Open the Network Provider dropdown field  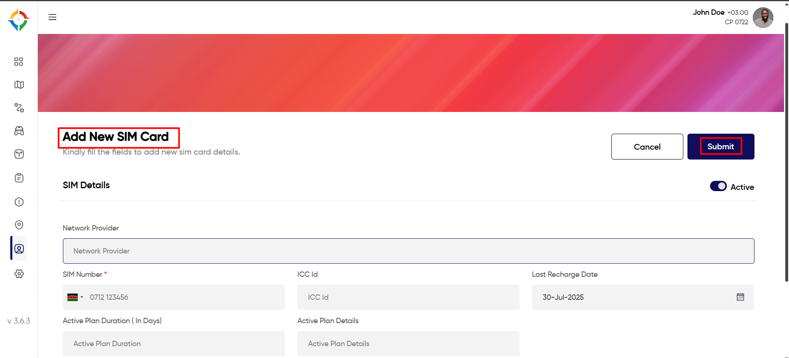(x=408, y=251)
